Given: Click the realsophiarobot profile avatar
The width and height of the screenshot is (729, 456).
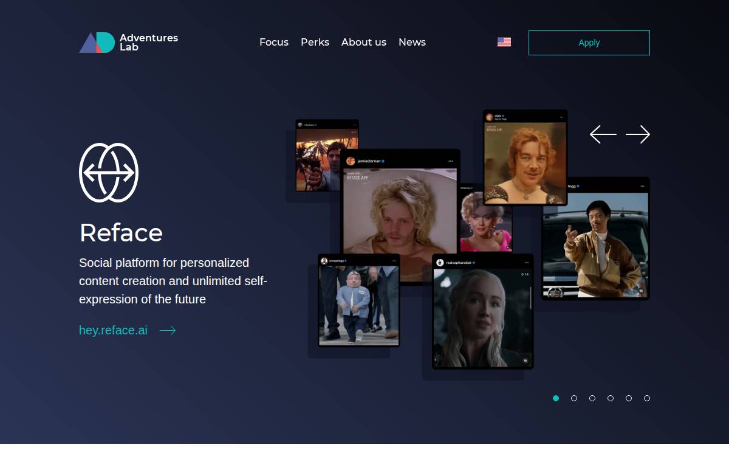Looking at the screenshot, I should pos(440,263).
